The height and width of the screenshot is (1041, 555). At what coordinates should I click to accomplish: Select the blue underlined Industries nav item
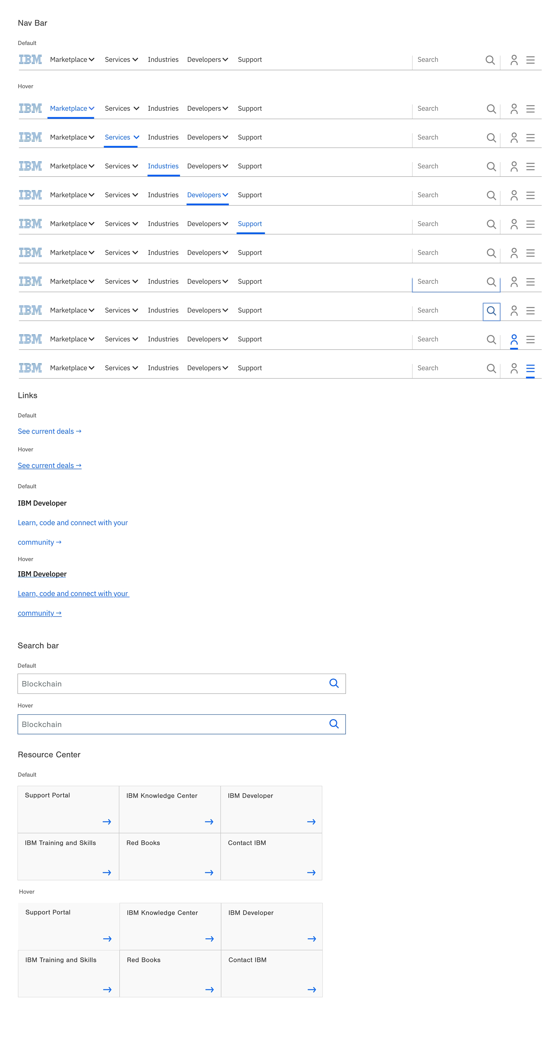163,166
